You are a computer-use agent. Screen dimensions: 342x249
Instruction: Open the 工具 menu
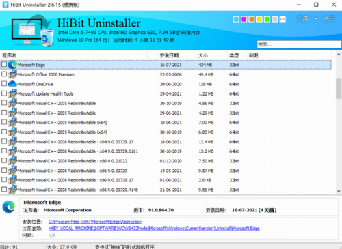(303, 18)
